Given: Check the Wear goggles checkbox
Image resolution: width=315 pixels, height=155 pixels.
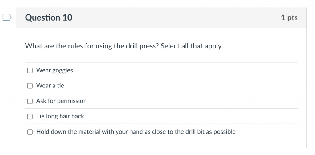Looking at the screenshot, I should [30, 70].
